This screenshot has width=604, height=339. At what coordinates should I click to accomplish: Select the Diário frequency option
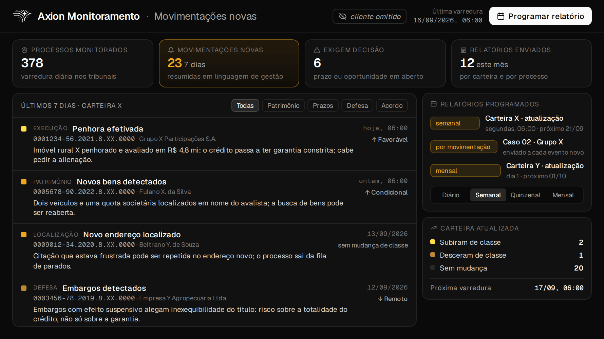[x=451, y=195]
